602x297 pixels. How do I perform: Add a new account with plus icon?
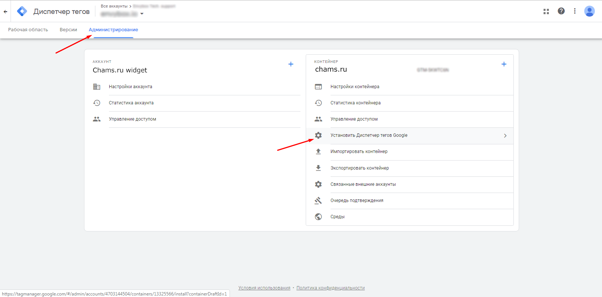[291, 64]
